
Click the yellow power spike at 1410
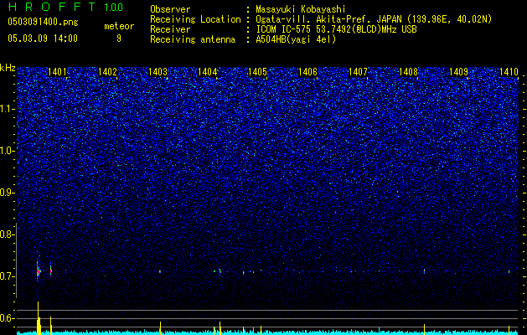509,330
